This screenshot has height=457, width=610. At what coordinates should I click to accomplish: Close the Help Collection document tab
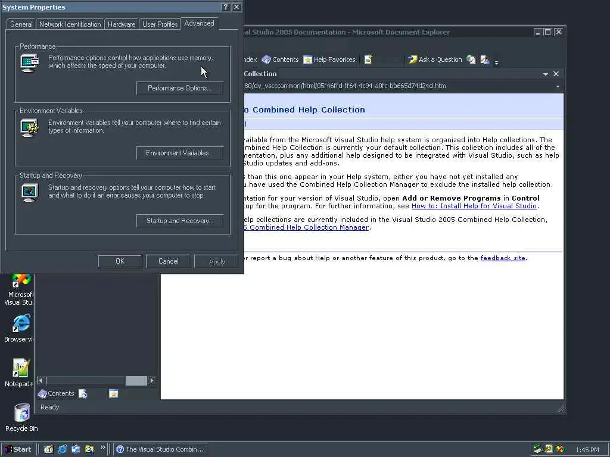tap(556, 74)
